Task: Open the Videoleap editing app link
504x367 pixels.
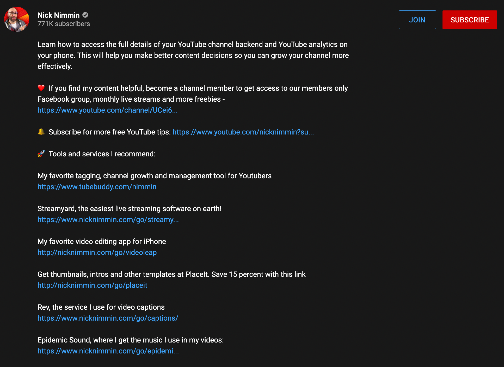Action: click(97, 252)
